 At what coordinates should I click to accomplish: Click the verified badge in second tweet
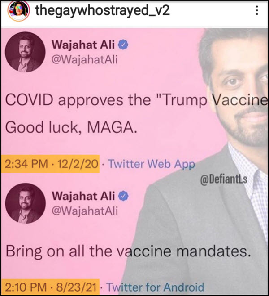point(123,196)
